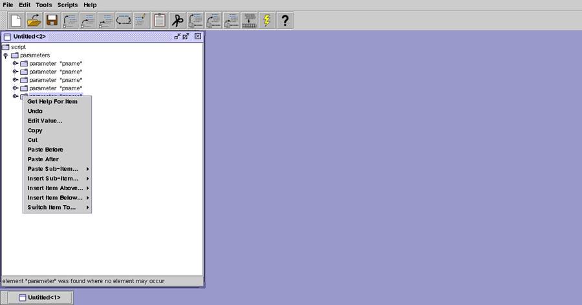Maximize the Untitled<2> internal window

click(x=186, y=36)
